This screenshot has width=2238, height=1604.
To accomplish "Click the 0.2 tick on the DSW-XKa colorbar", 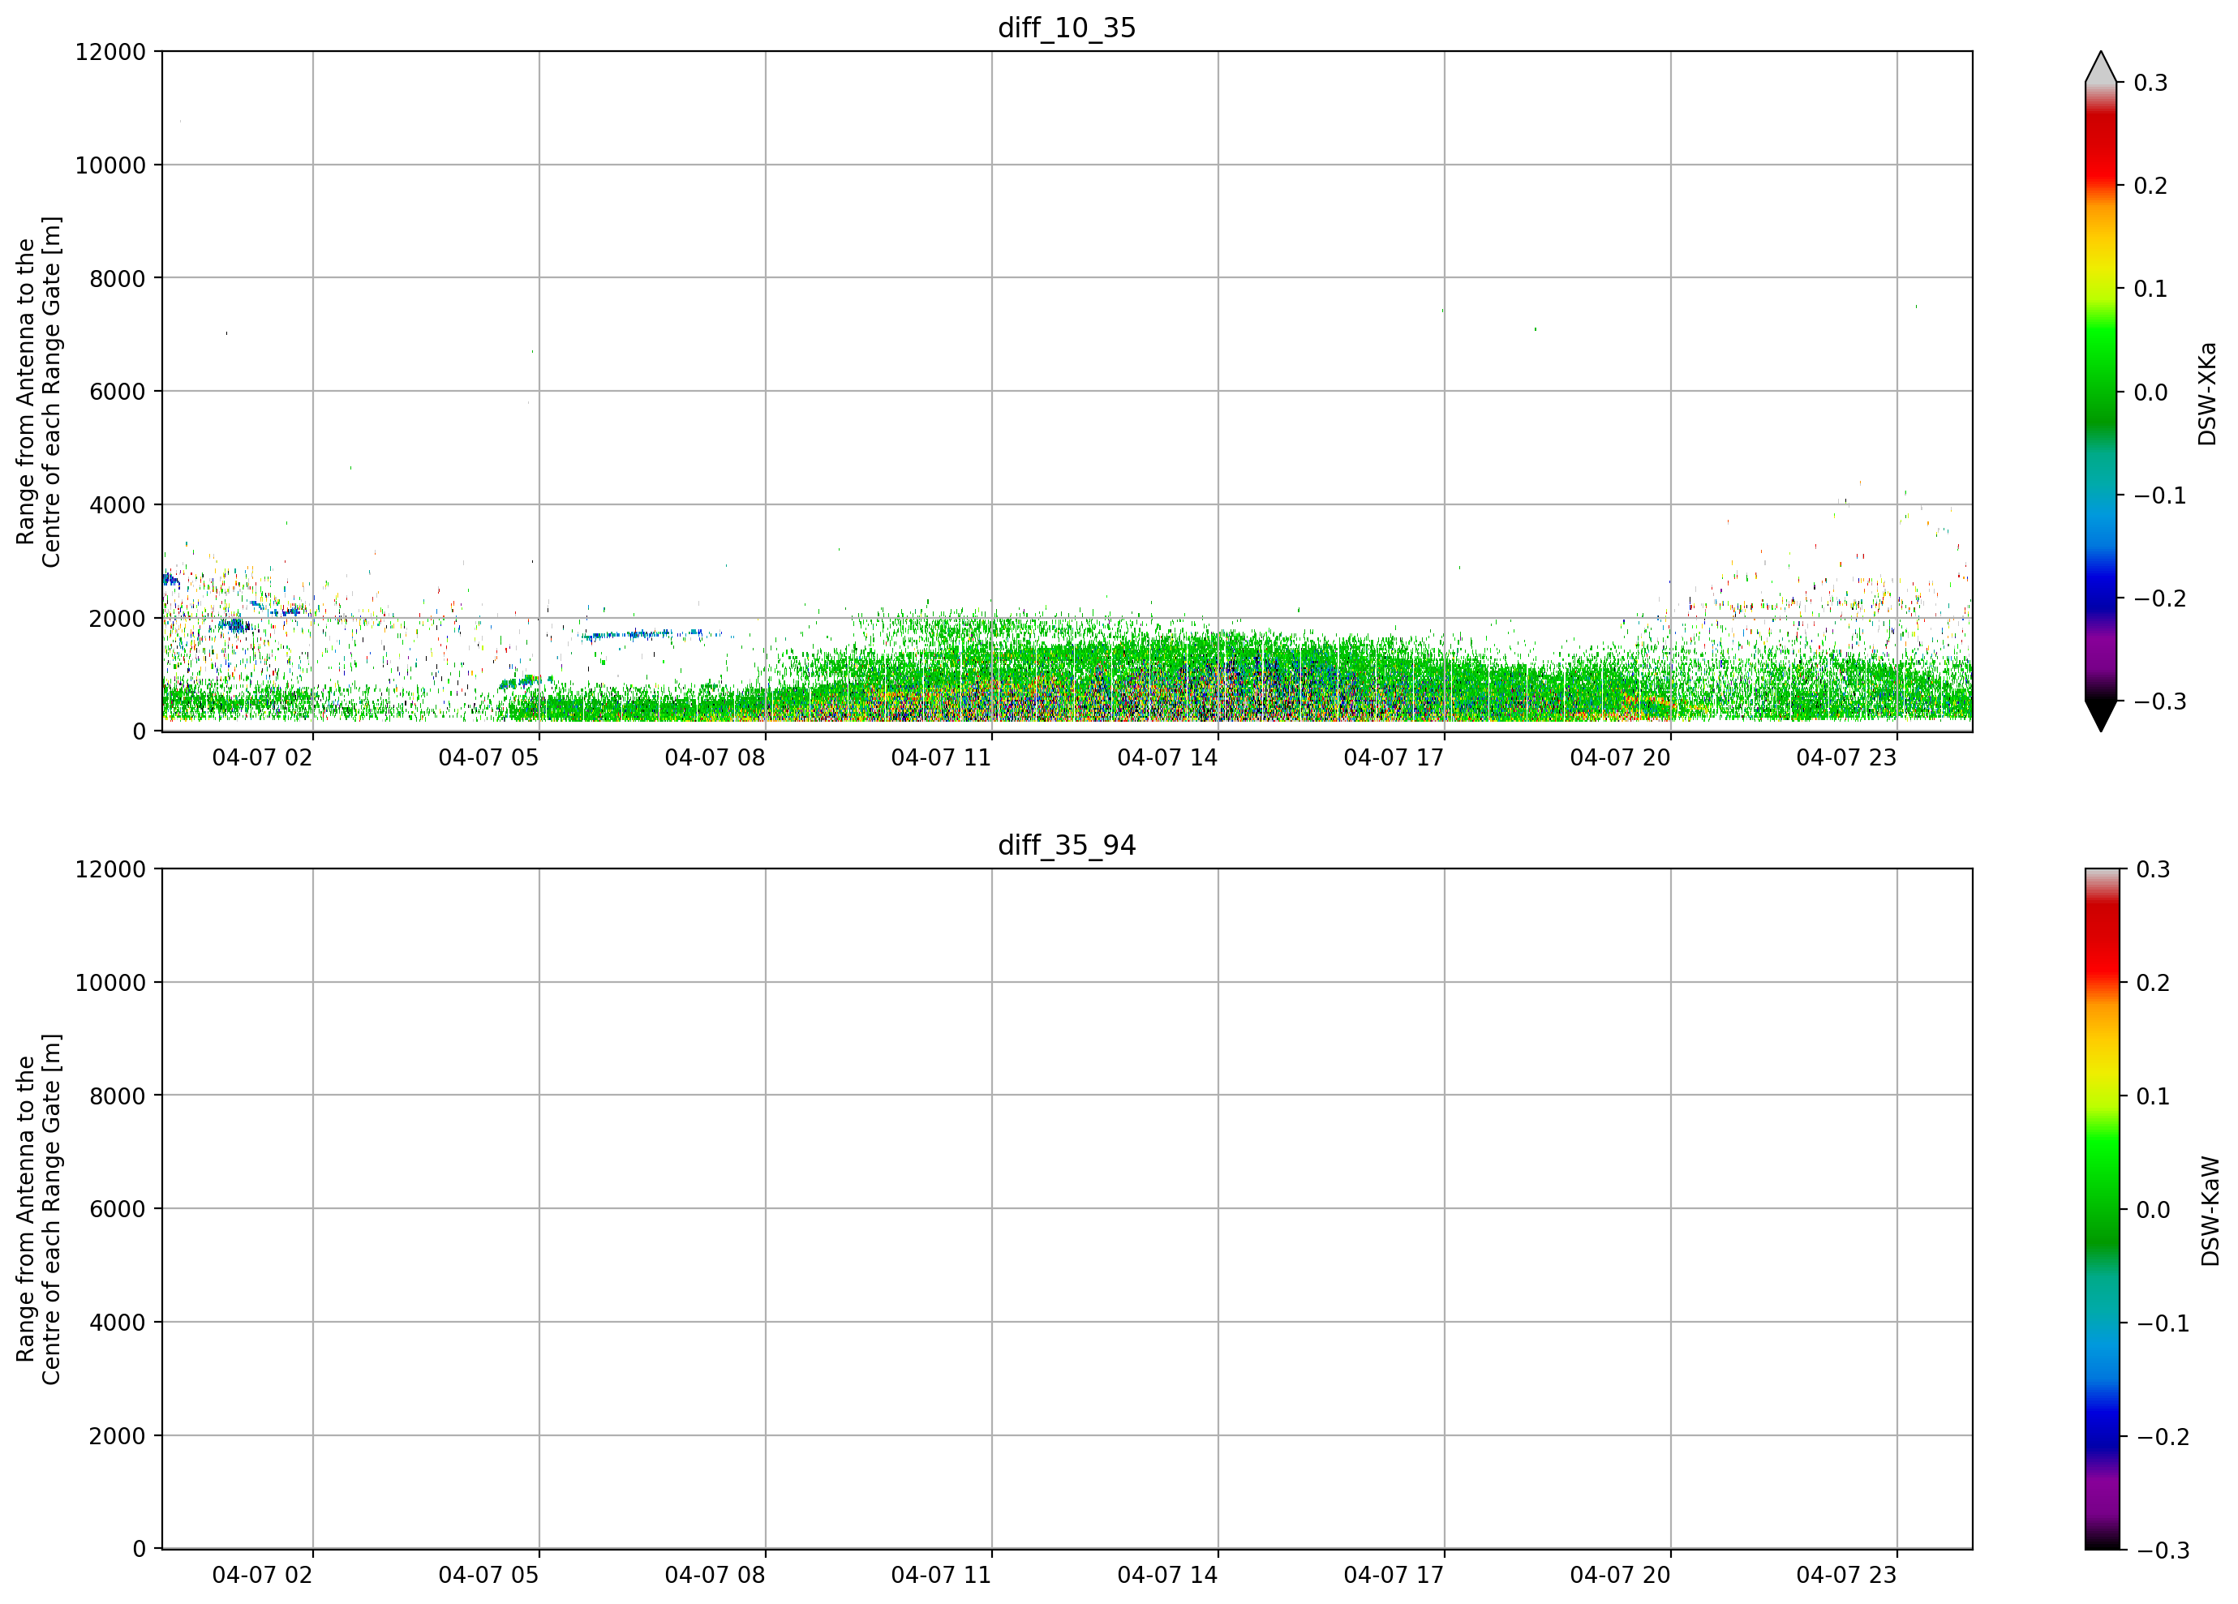I will [x=2150, y=186].
